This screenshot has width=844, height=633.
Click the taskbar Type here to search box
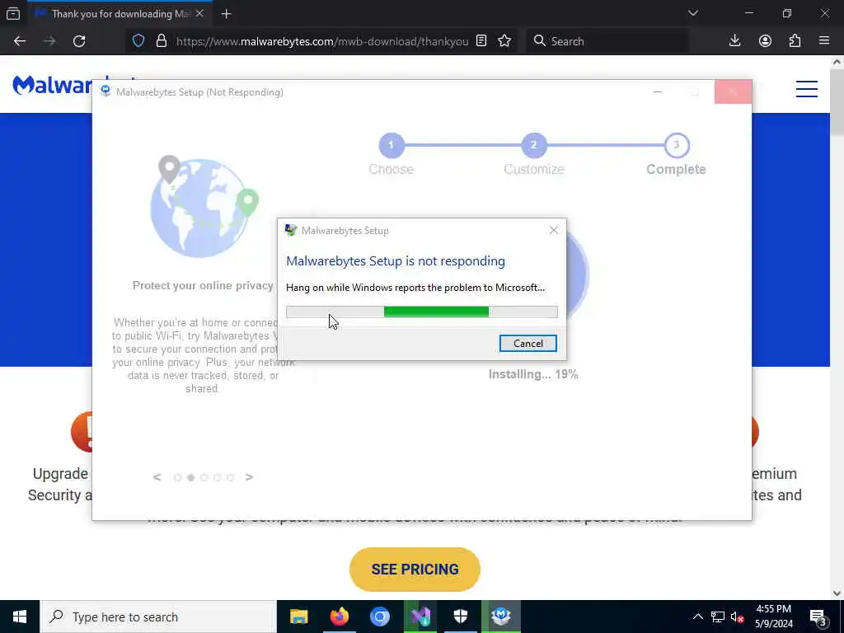point(158,617)
